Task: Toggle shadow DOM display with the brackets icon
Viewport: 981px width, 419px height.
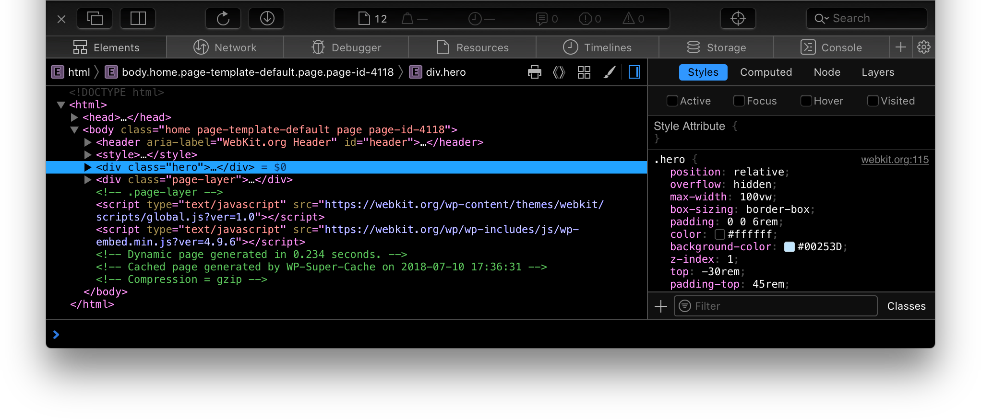Action: point(559,72)
